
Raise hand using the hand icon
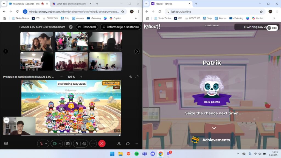click(77, 143)
